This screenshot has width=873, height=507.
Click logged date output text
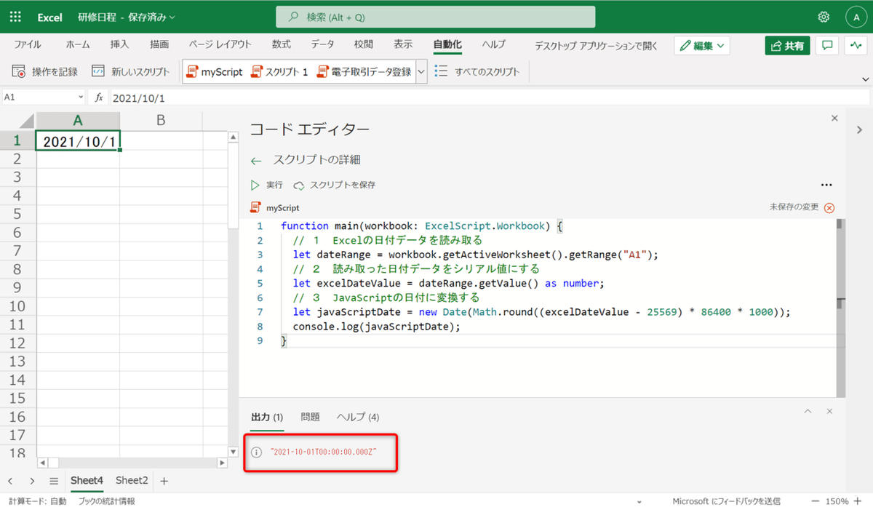[x=323, y=452]
